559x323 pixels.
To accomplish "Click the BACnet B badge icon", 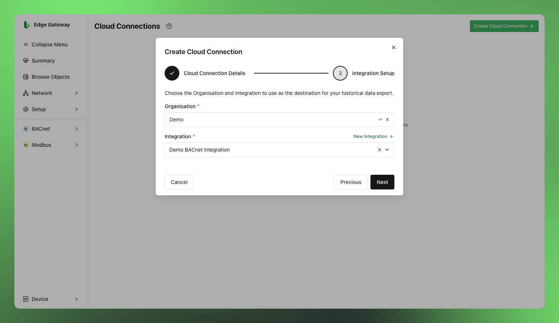I will coord(26,129).
